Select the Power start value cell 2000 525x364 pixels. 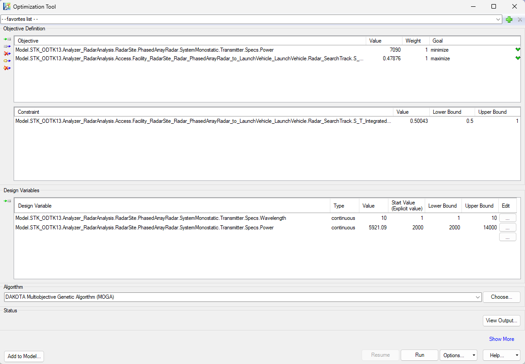click(x=407, y=228)
